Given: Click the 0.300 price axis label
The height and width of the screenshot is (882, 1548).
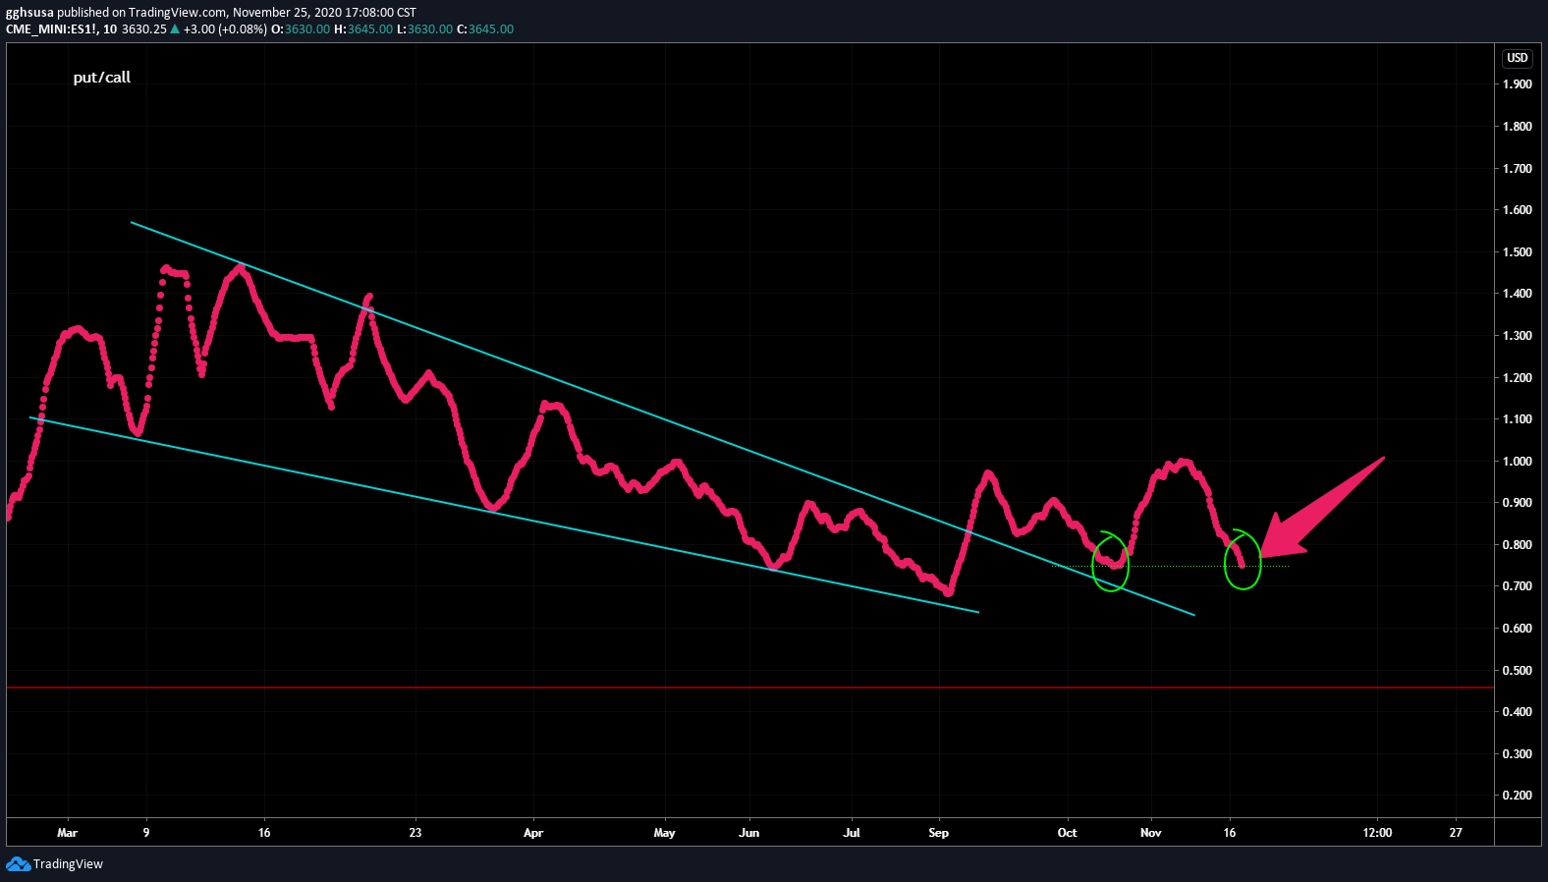Looking at the screenshot, I should click(1518, 754).
